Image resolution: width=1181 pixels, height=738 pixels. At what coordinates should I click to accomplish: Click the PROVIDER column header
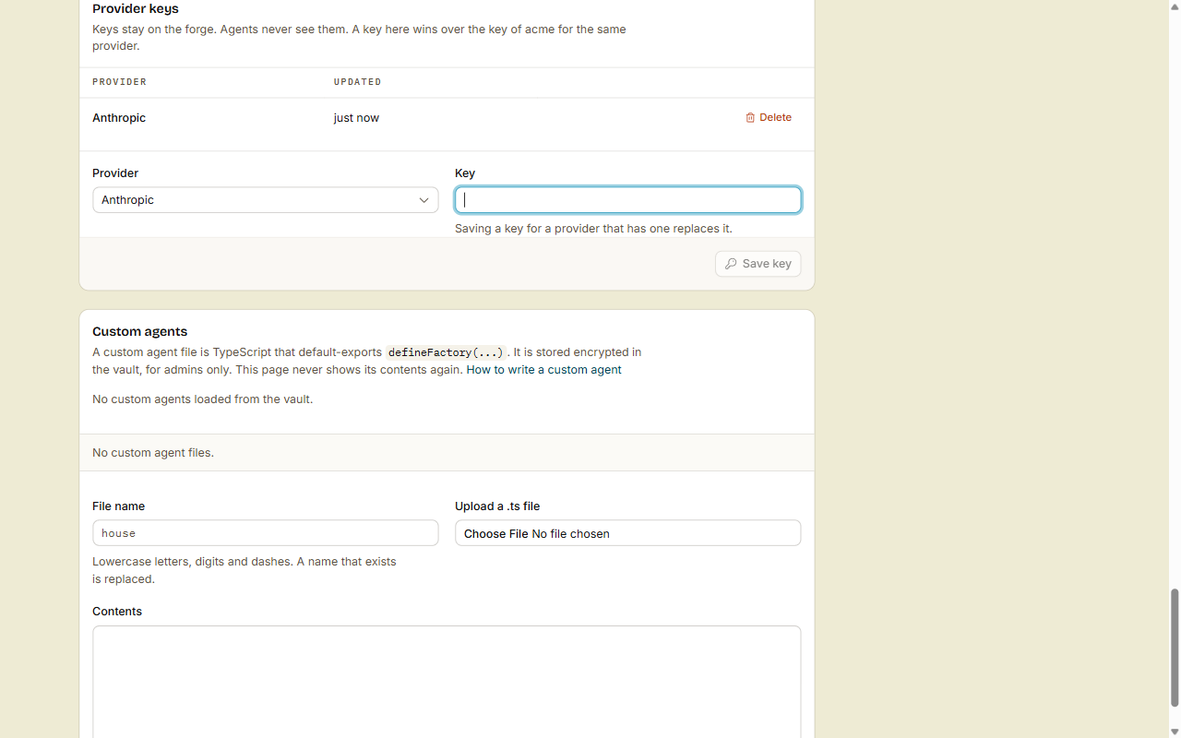[x=120, y=82]
